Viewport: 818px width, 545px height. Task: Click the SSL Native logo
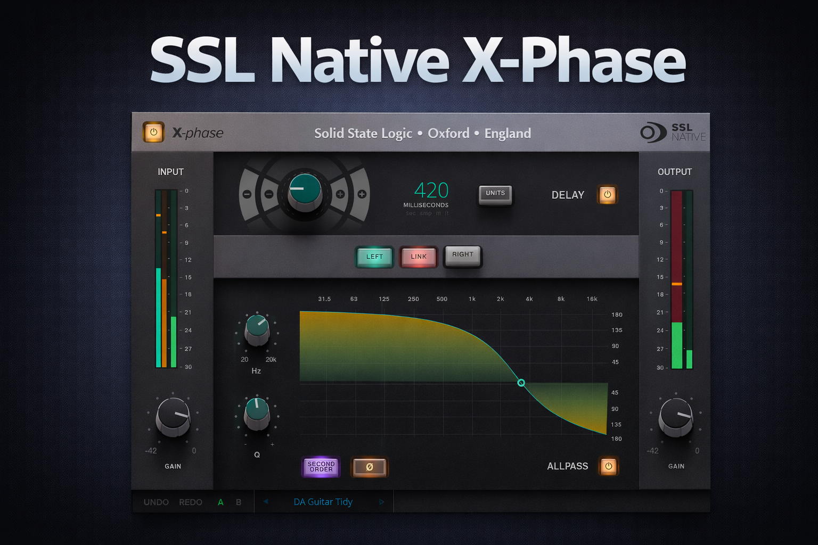pyautogui.click(x=673, y=133)
